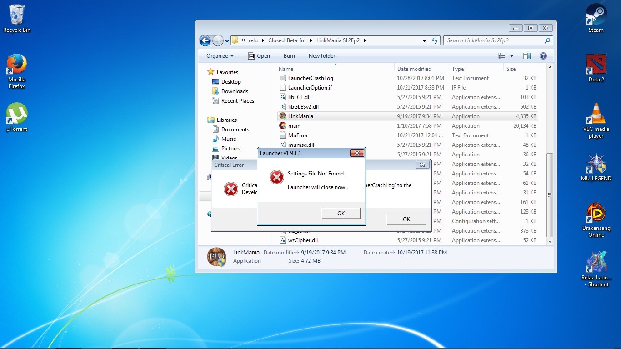Click New folder in the toolbar
Image resolution: width=621 pixels, height=349 pixels.
(321, 56)
